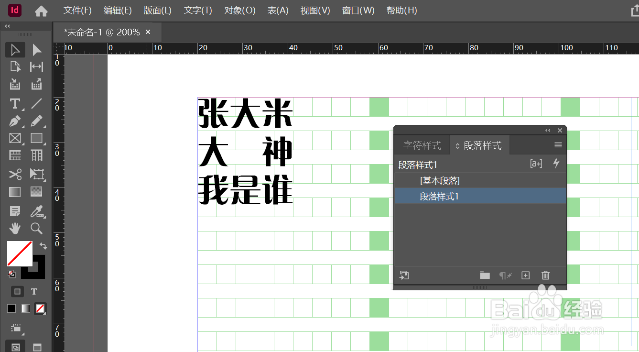Activate the Gradient Feather tool
This screenshot has height=352, width=639.
[37, 192]
